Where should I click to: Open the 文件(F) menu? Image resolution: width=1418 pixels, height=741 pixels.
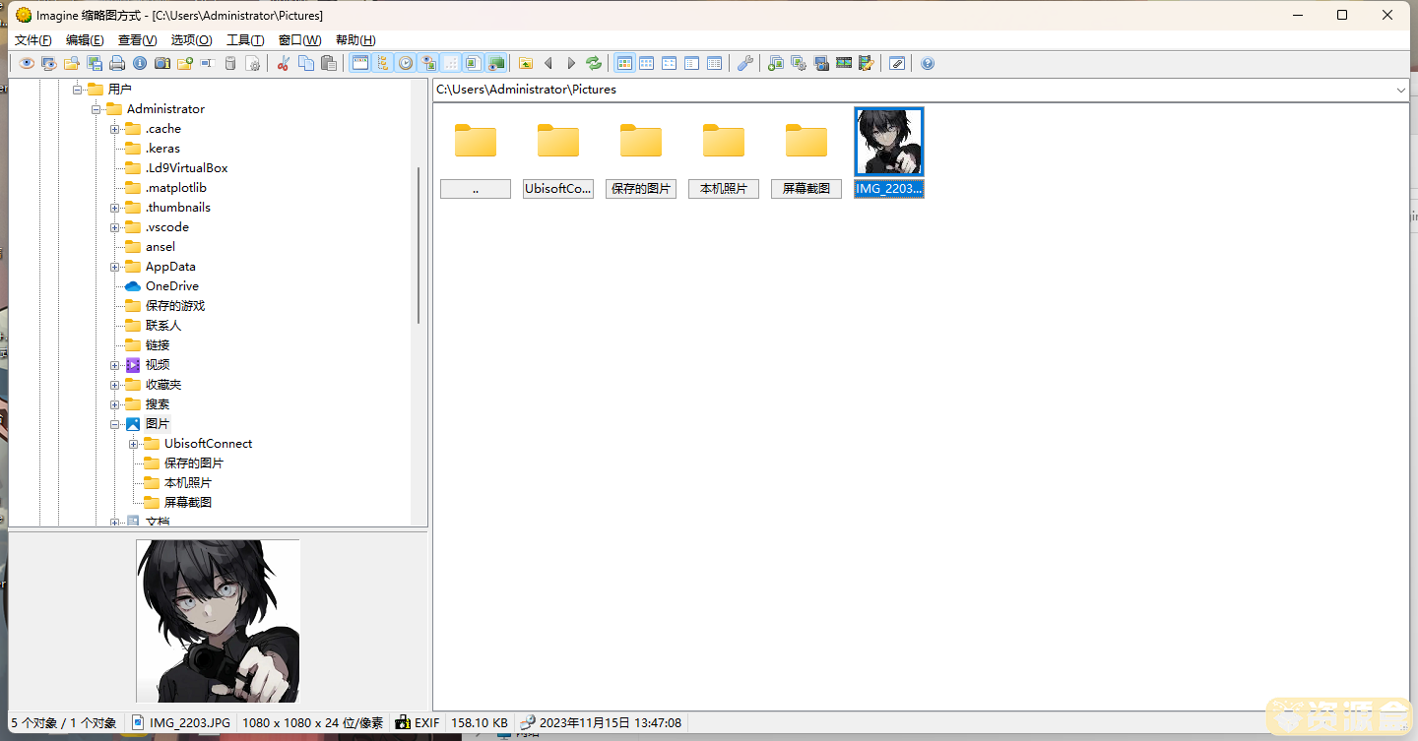33,40
